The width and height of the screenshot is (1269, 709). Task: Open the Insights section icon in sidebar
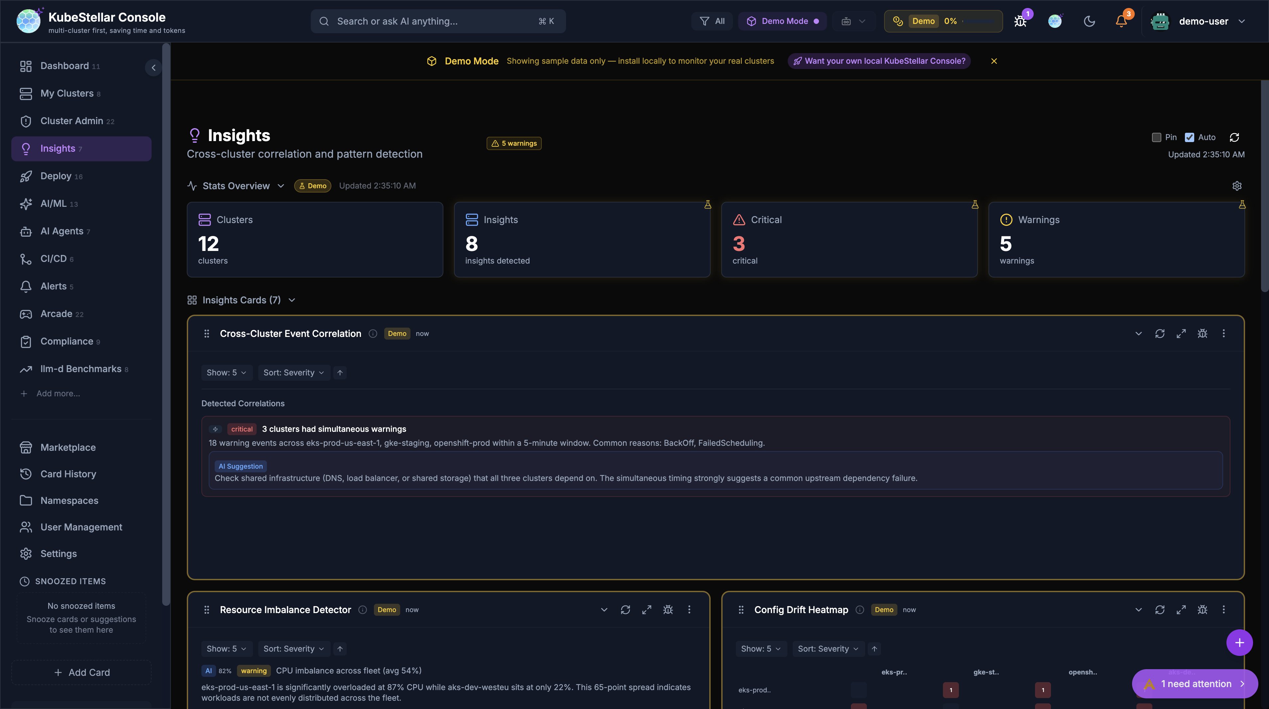(26, 148)
